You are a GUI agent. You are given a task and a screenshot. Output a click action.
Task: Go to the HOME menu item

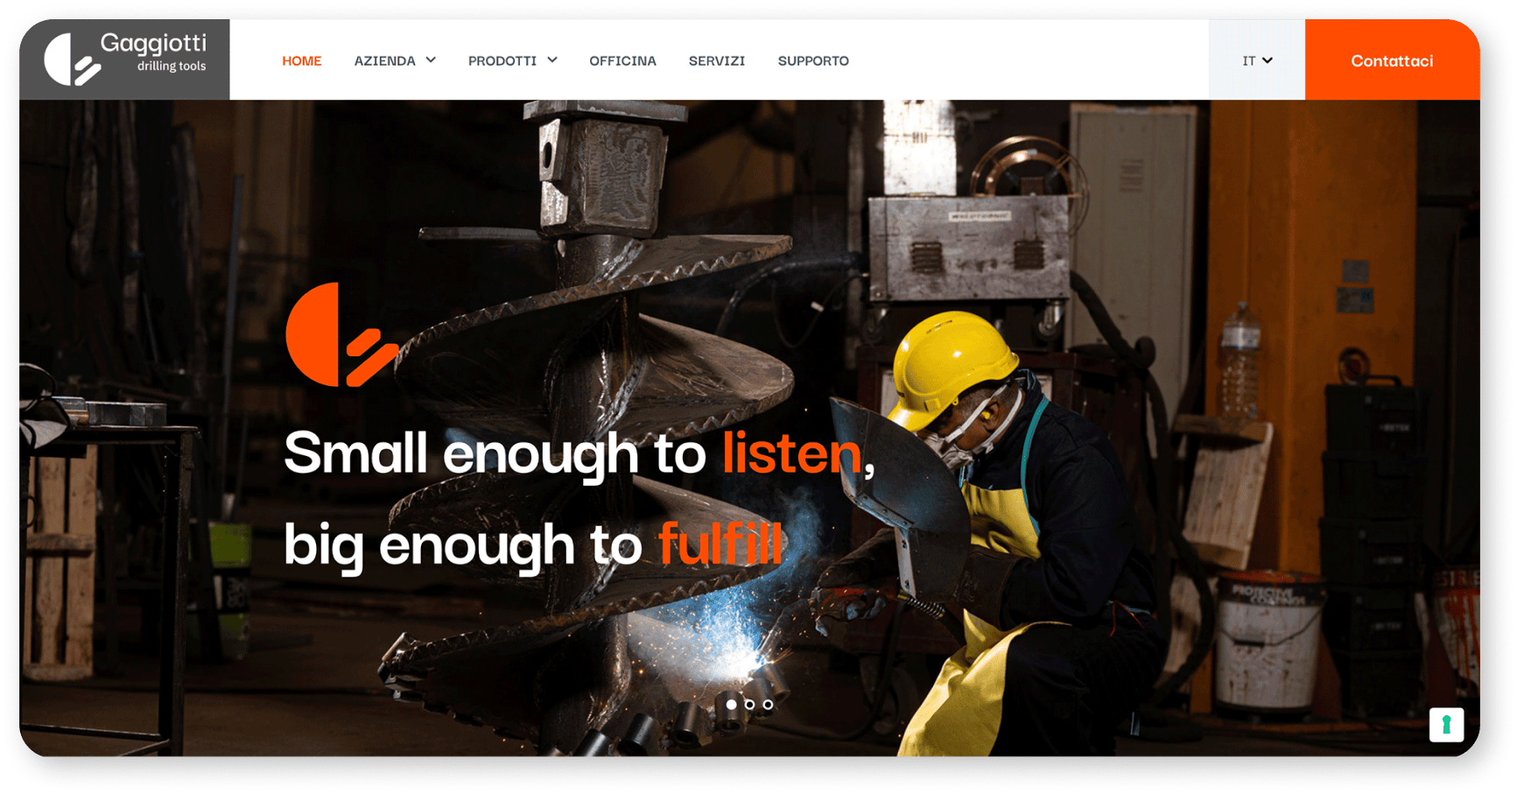tap(301, 60)
